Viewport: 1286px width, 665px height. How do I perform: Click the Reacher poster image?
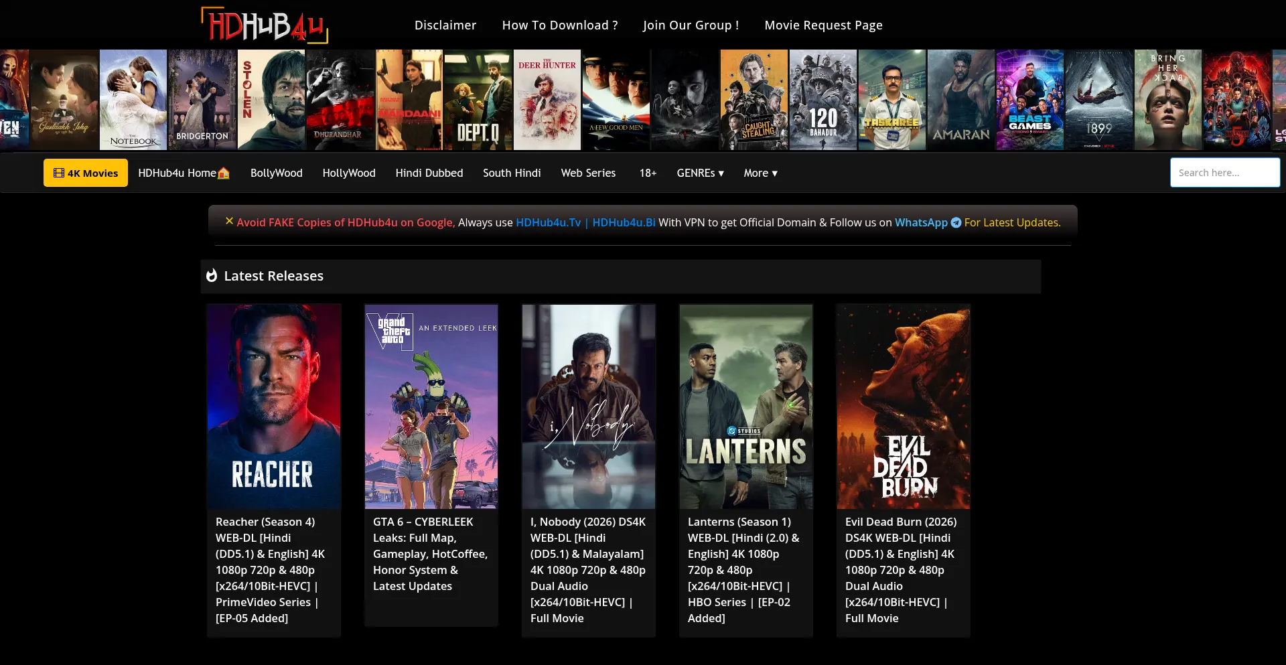274,407
